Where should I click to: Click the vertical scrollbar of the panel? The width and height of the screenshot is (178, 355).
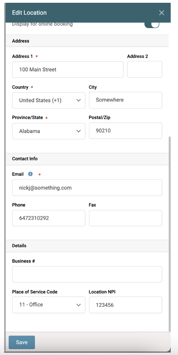point(170,234)
